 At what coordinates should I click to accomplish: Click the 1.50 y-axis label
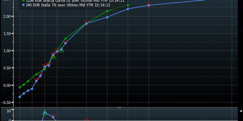coord(7,34)
